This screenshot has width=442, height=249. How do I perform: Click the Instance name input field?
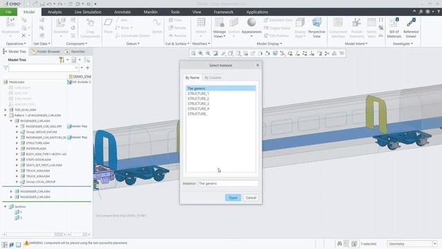click(229, 183)
